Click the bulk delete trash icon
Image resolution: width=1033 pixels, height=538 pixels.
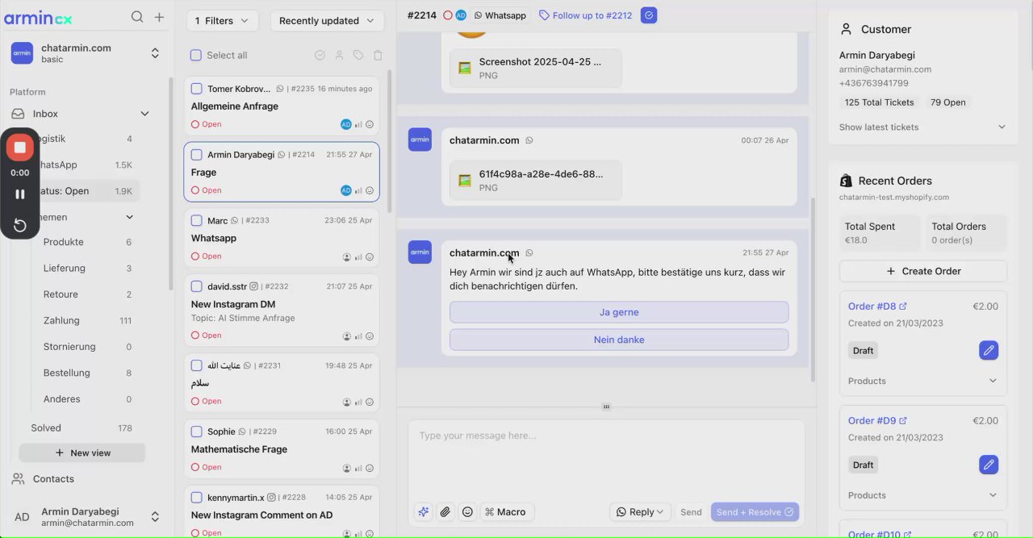[x=378, y=56]
